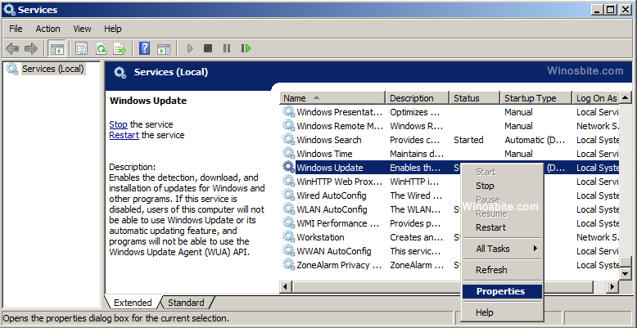The image size is (637, 328).
Task: Click the horizontal scrollbar right arrow
Action: pyautogui.click(x=612, y=286)
